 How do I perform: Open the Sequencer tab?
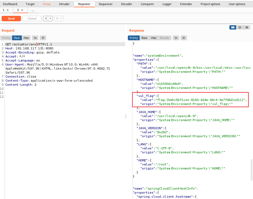tap(106, 4)
